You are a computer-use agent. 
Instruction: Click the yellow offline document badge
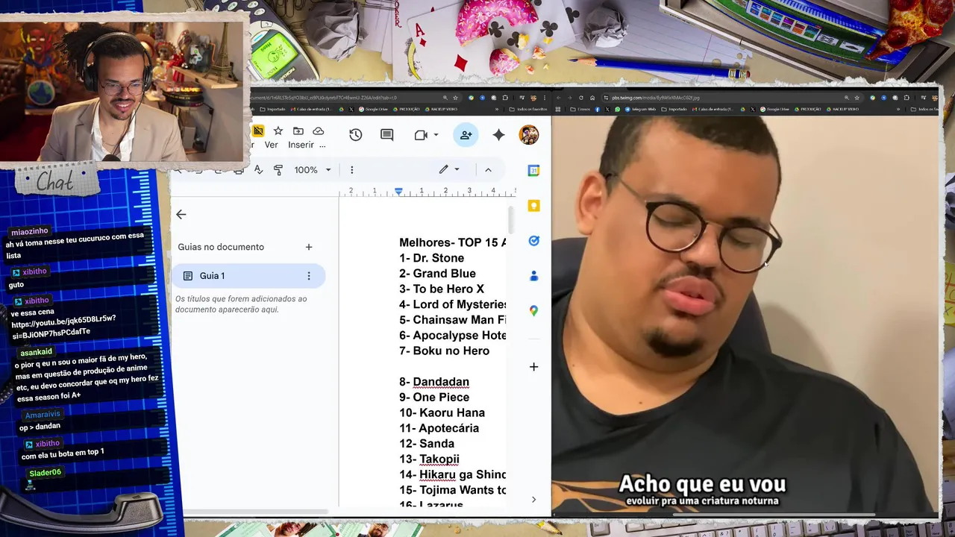pyautogui.click(x=258, y=131)
